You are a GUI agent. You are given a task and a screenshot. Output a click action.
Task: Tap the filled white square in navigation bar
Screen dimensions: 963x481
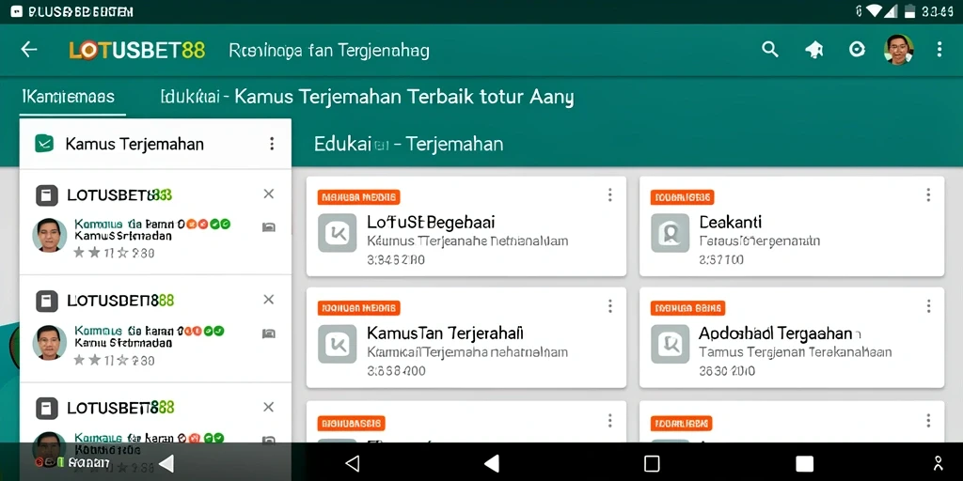tap(804, 463)
